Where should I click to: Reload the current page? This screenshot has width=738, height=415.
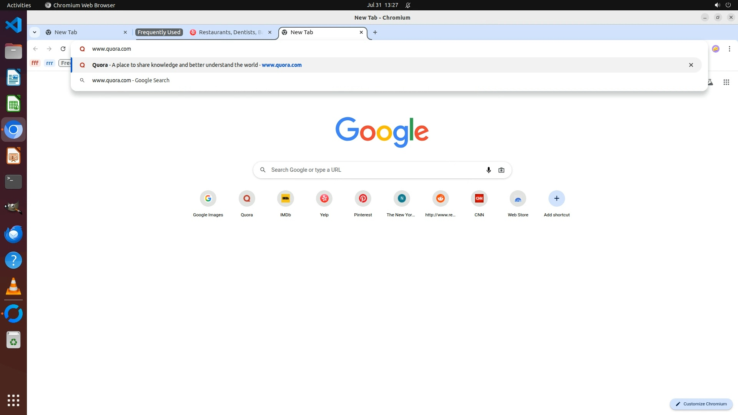[x=63, y=49]
